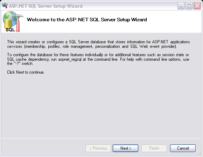Cancel the setup wizard
Image resolution: width=203 pixels, height=157 pixels.
[183, 148]
